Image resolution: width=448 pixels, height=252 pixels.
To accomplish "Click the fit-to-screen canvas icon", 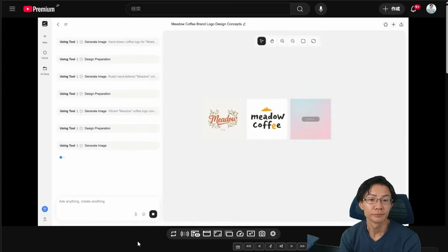I will click(303, 41).
